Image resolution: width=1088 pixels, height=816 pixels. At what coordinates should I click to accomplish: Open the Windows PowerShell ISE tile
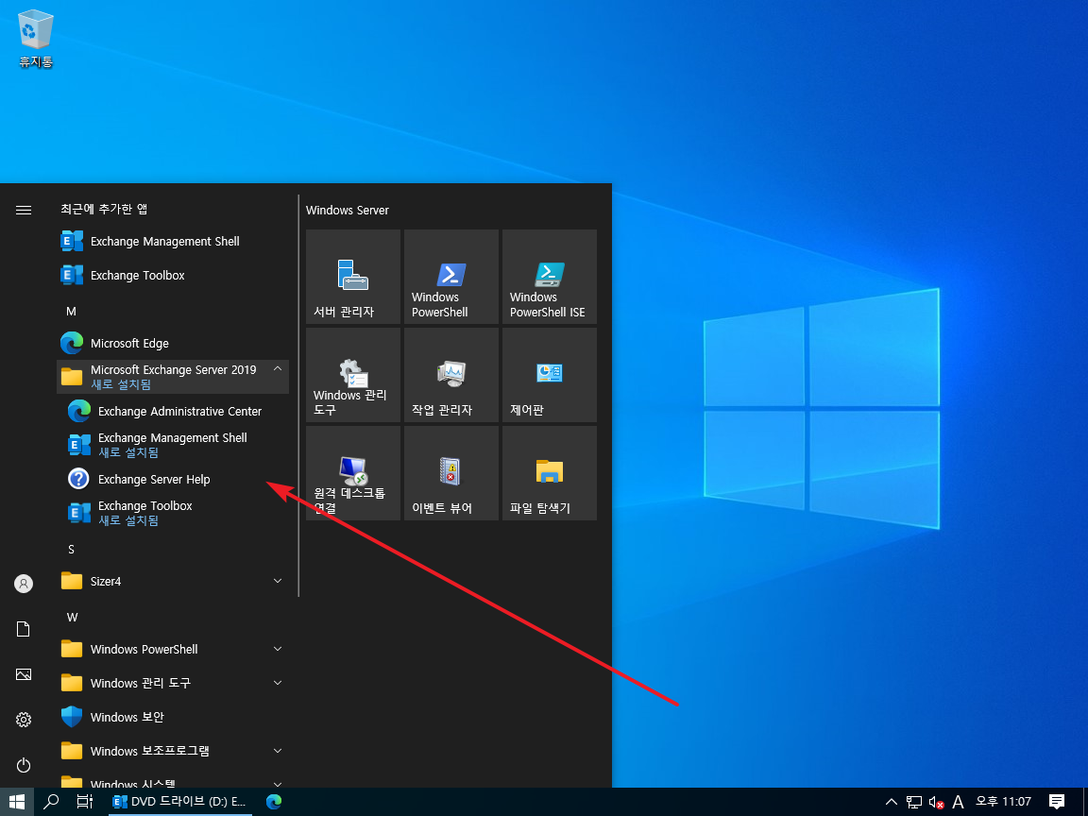550,277
